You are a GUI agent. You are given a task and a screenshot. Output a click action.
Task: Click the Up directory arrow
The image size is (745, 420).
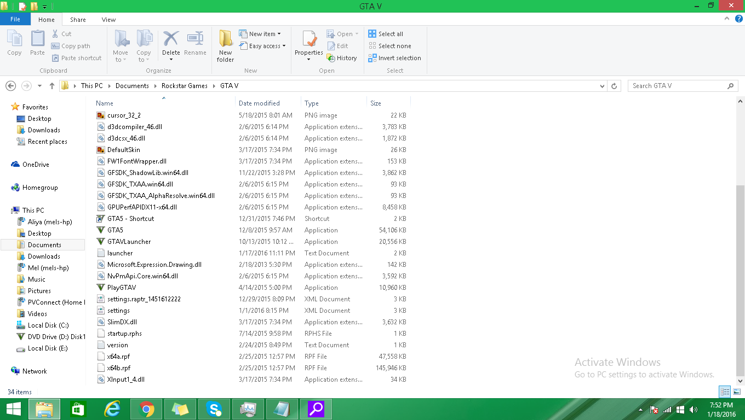52,86
